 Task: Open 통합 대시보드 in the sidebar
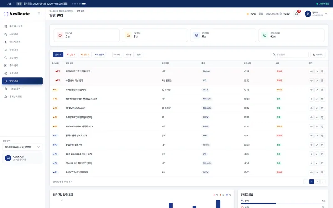(x=22, y=26)
